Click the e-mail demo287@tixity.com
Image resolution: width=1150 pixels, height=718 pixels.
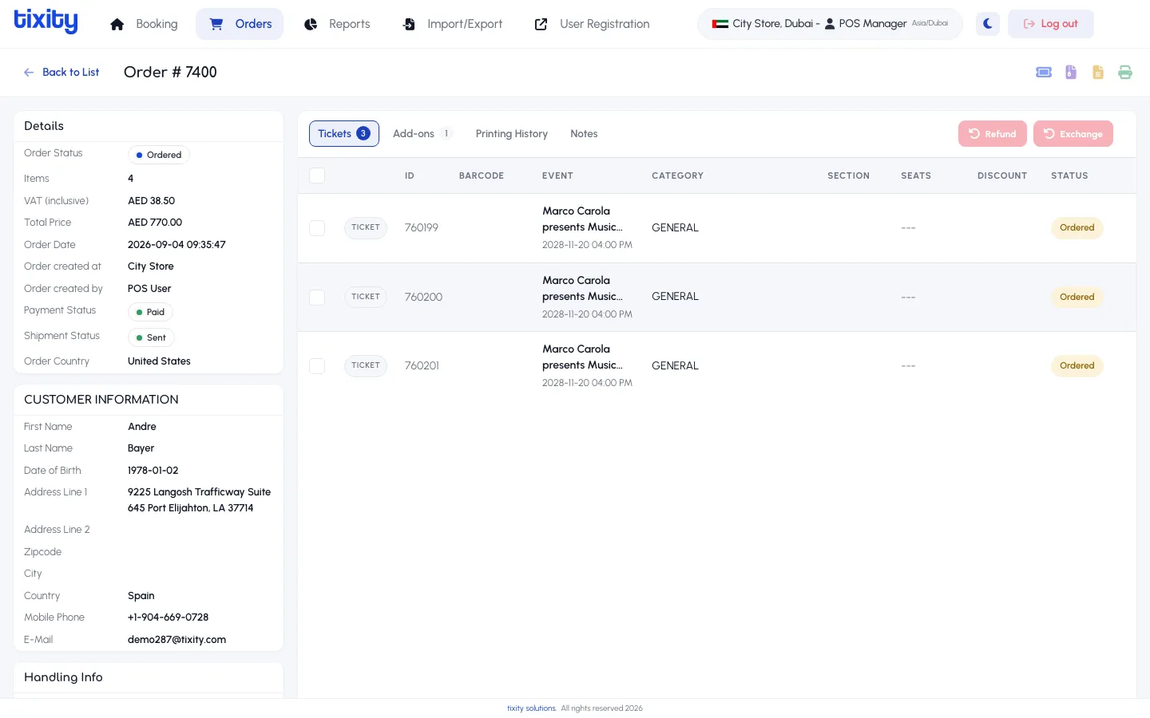pyautogui.click(x=176, y=640)
